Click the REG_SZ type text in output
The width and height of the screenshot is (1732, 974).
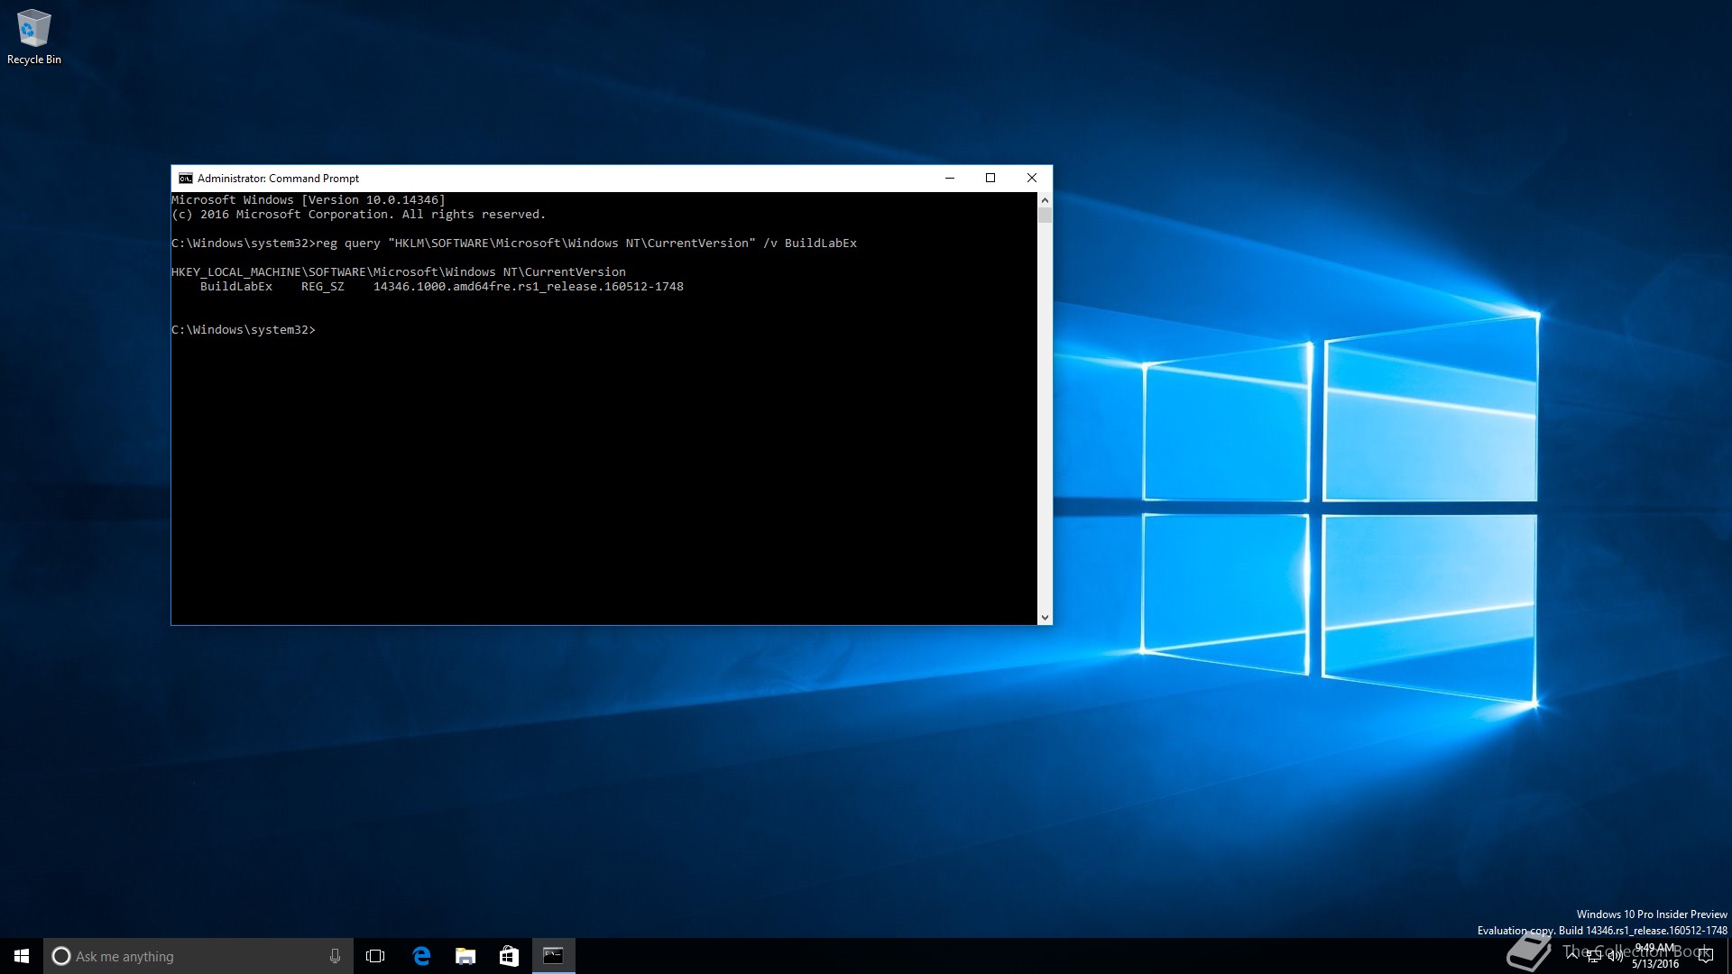322,287
